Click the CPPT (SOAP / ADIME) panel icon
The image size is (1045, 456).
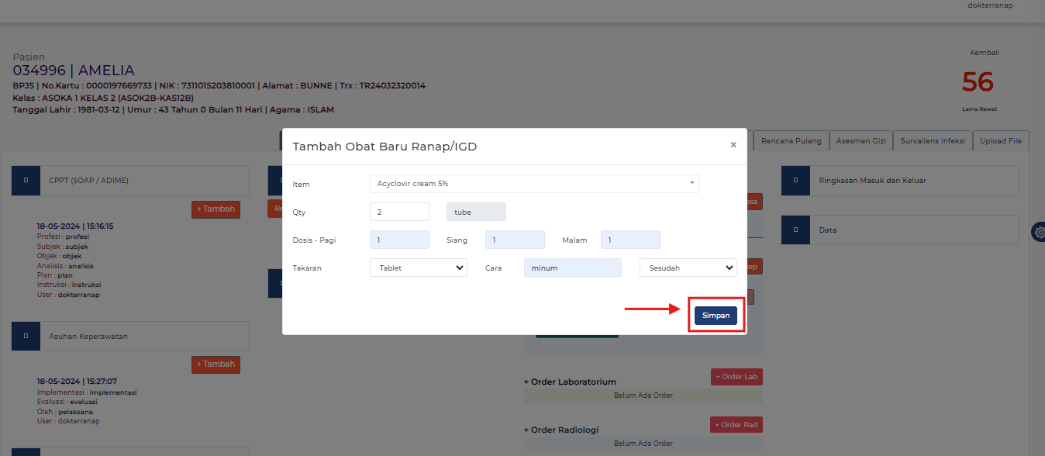point(26,181)
